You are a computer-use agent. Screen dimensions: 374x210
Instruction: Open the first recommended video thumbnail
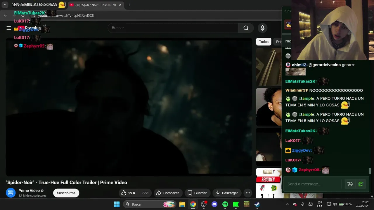[269, 67]
